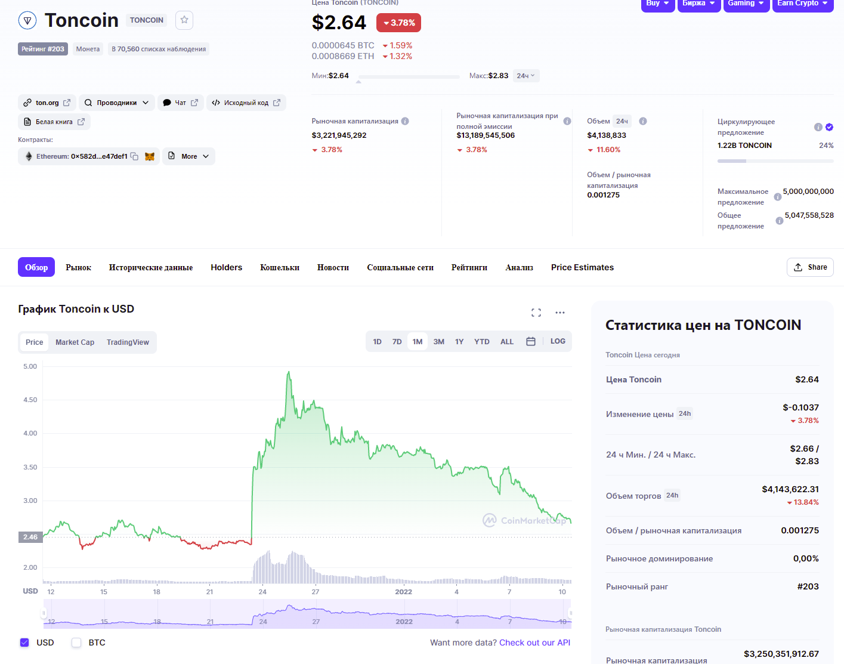Open the chart calendar date picker

531,341
